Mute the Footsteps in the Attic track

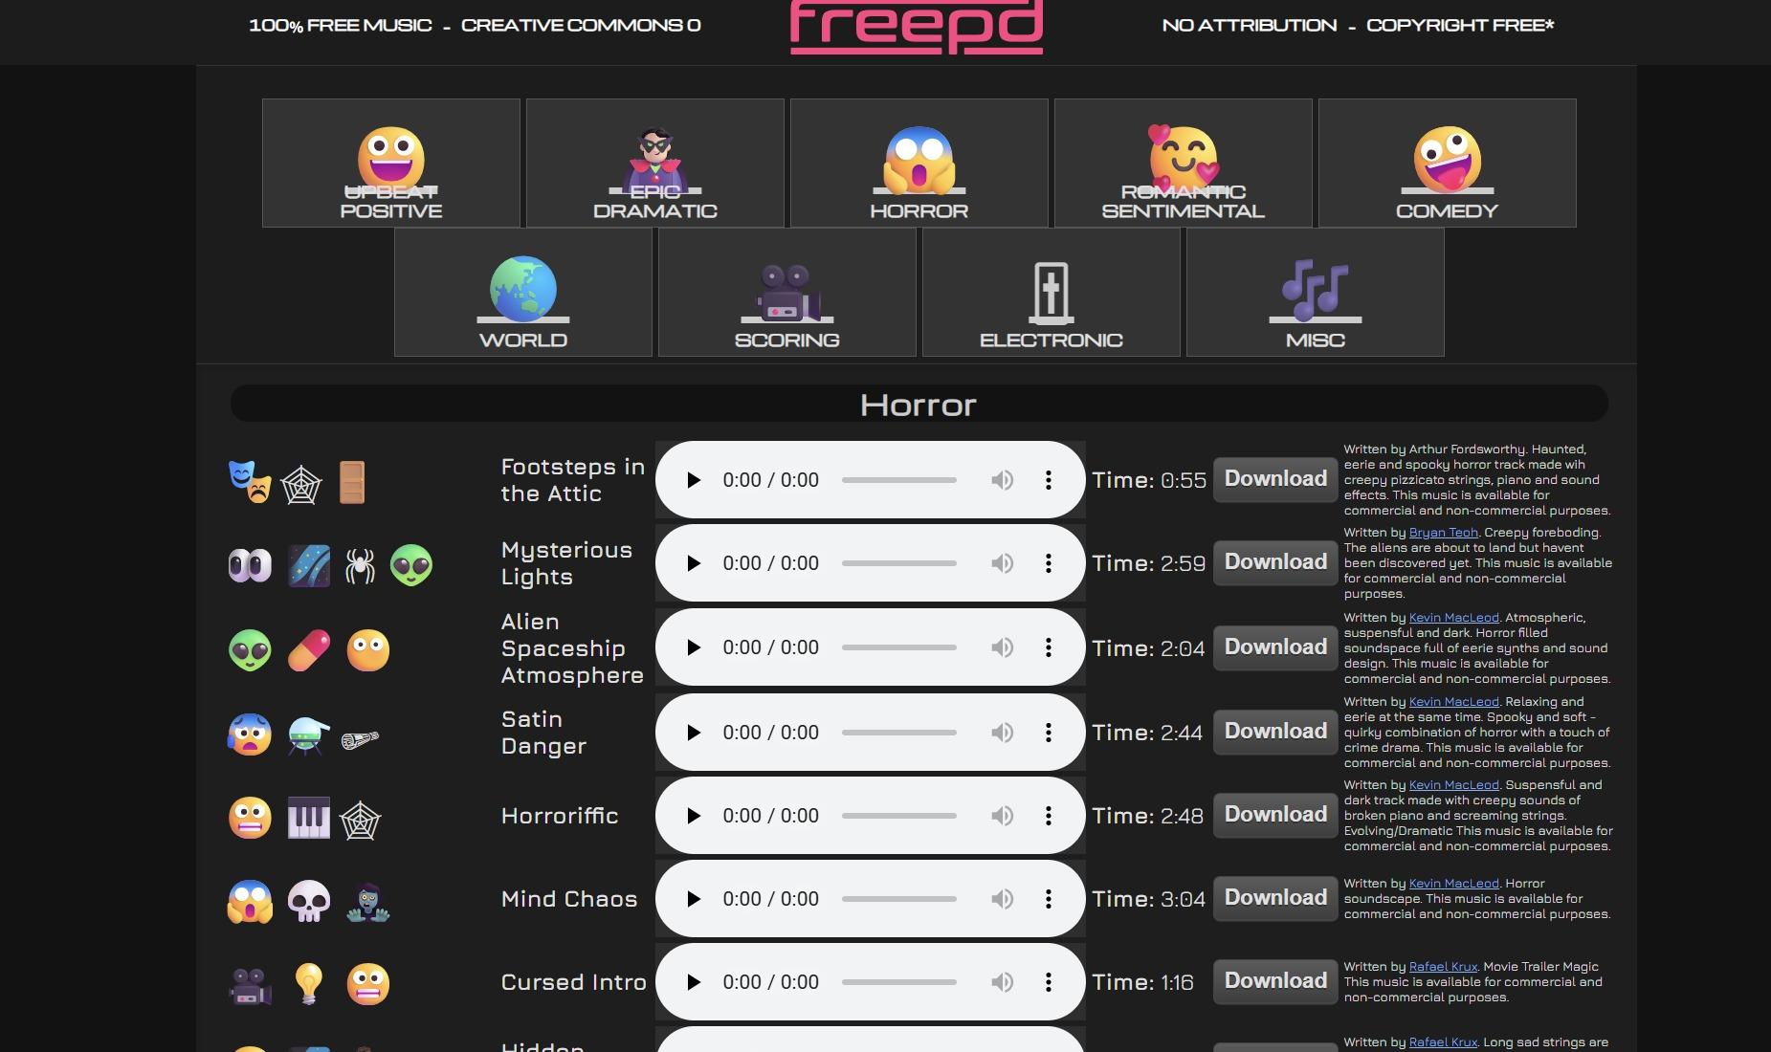(x=1002, y=479)
